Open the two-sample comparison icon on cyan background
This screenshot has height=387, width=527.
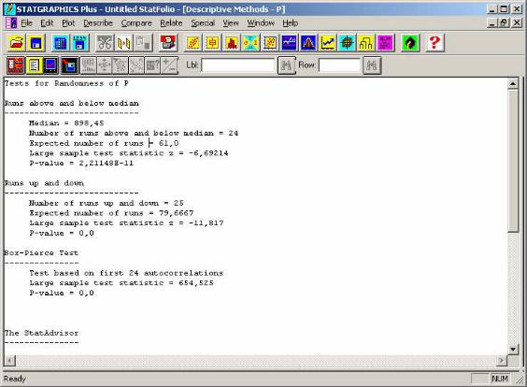[x=250, y=43]
